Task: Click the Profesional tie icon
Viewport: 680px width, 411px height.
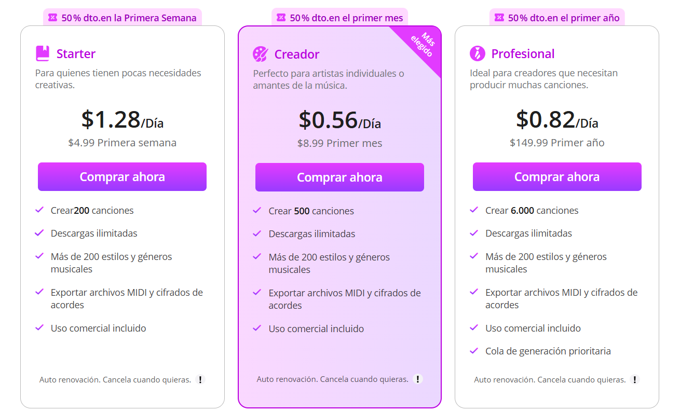Action: click(x=477, y=53)
